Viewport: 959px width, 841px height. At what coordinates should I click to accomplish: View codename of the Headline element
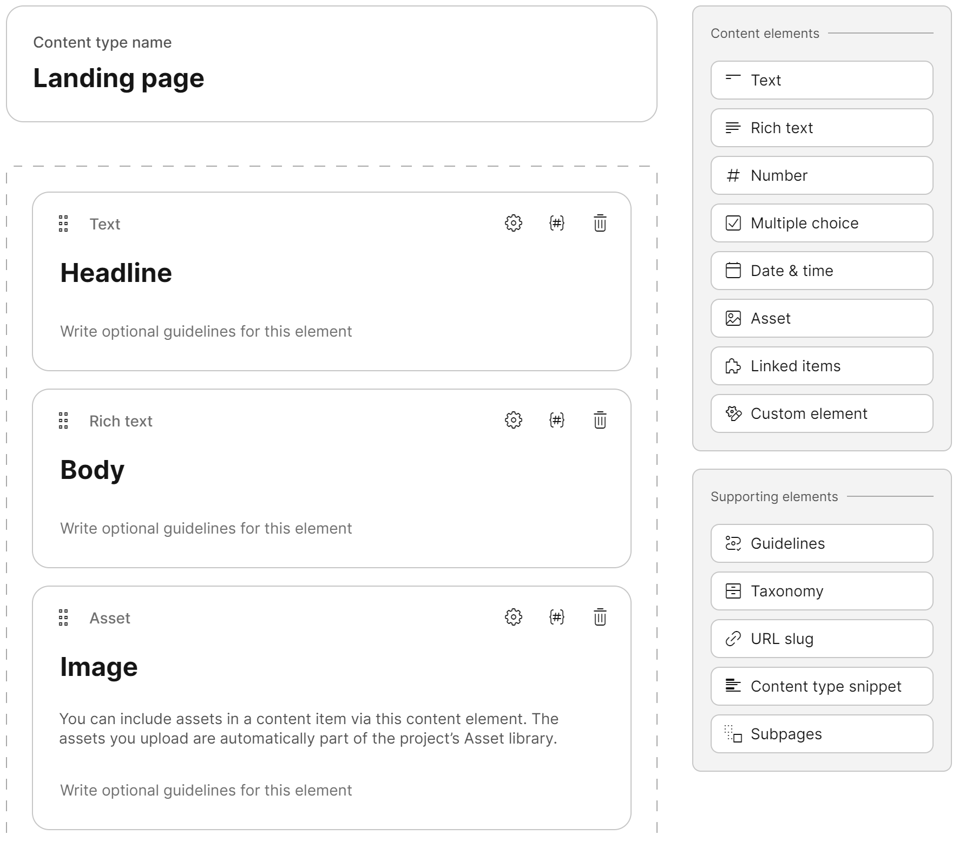click(x=556, y=223)
